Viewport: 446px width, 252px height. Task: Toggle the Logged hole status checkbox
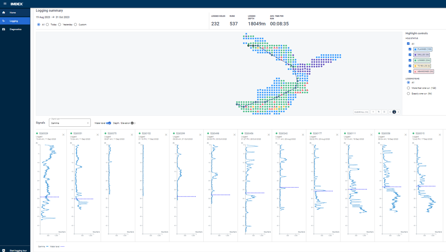pyautogui.click(x=410, y=60)
